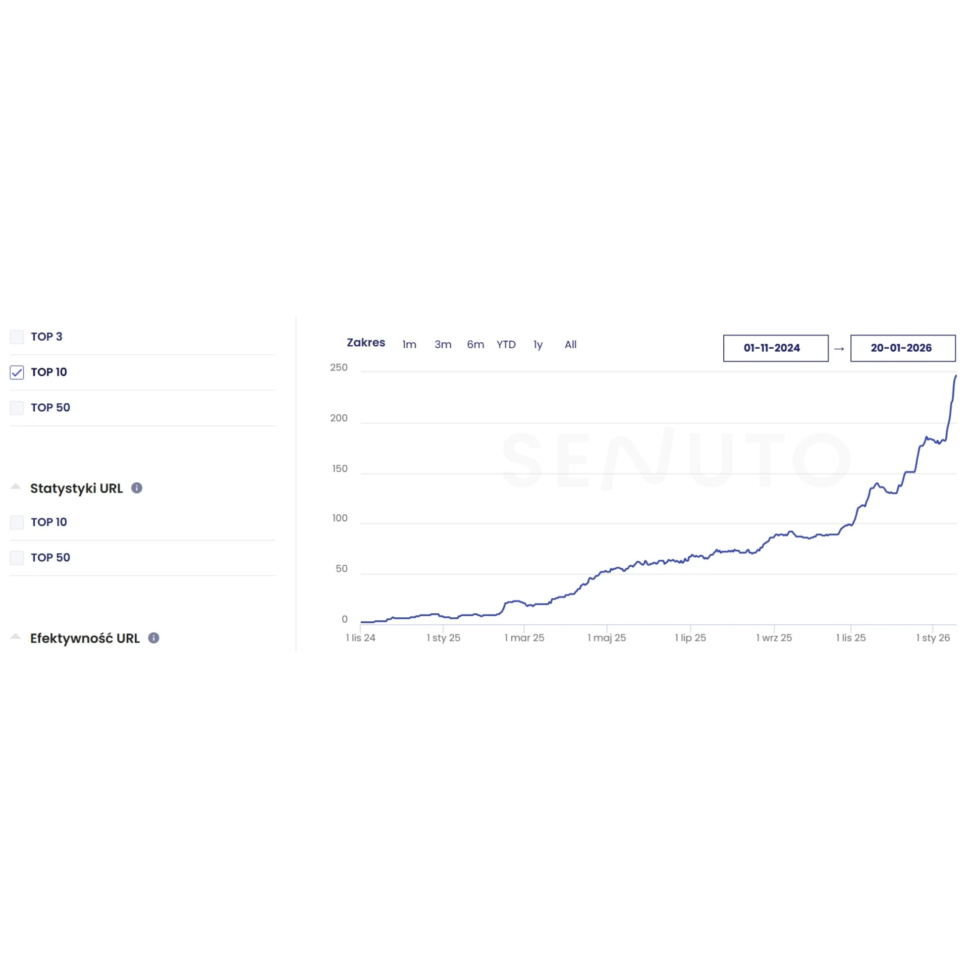969x969 pixels.
Task: Select the 1y range option
Action: 538,345
